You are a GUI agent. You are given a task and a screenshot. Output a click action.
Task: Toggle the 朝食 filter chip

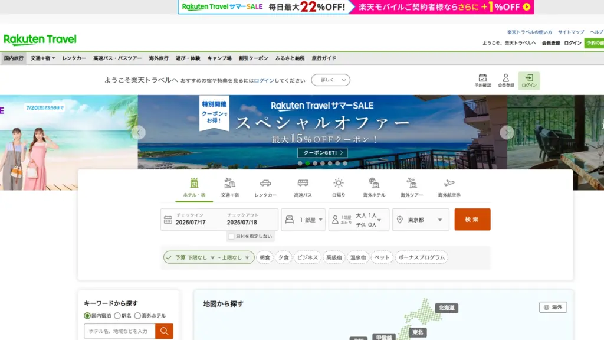point(265,257)
